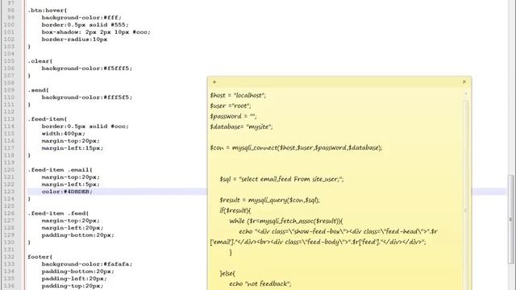Click 'echo "<div class' line in note

pos(339,231)
